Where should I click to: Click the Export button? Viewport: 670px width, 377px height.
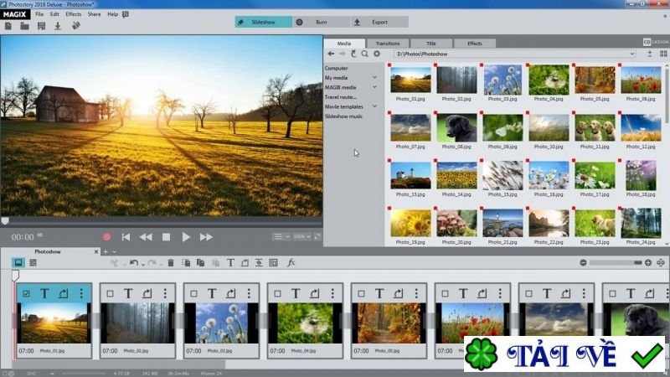[x=380, y=22]
